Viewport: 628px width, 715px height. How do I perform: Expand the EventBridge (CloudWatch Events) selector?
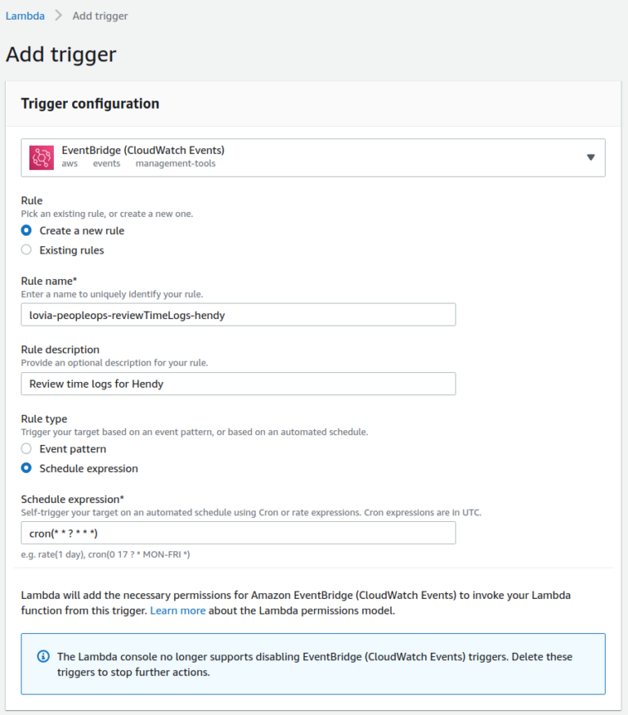click(x=313, y=157)
